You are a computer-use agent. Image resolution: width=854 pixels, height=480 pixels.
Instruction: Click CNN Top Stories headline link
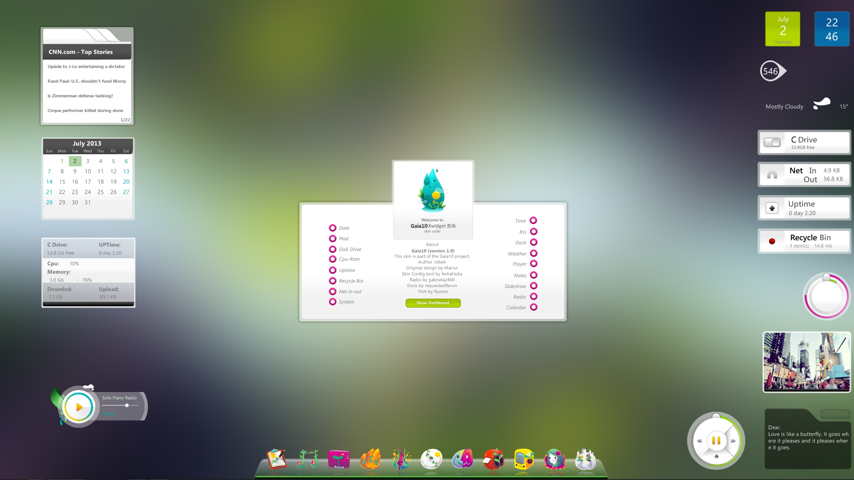click(86, 66)
